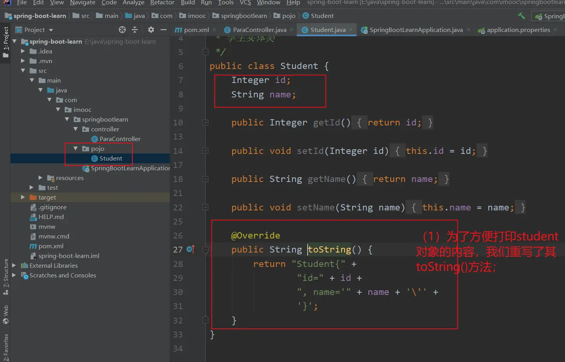Viewport: 565px width, 362px height.
Task: Open Project panel settings gear
Action: click(151, 30)
